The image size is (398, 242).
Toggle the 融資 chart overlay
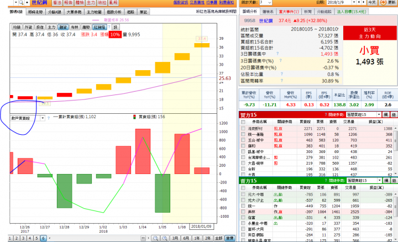click(63, 27)
